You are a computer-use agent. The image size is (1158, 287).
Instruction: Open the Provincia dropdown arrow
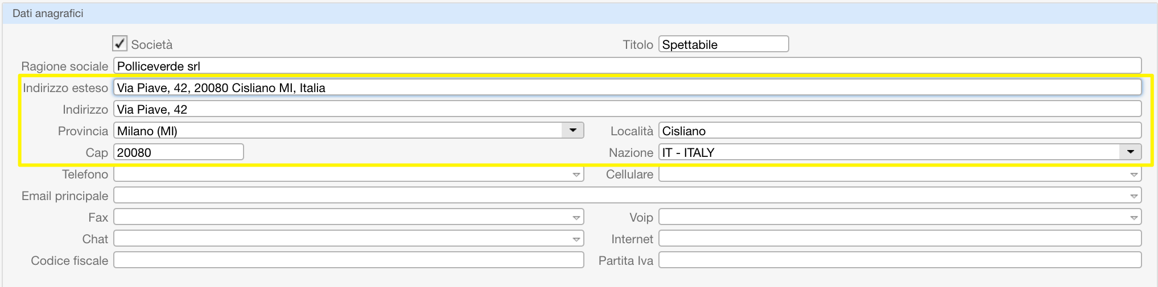(x=572, y=131)
